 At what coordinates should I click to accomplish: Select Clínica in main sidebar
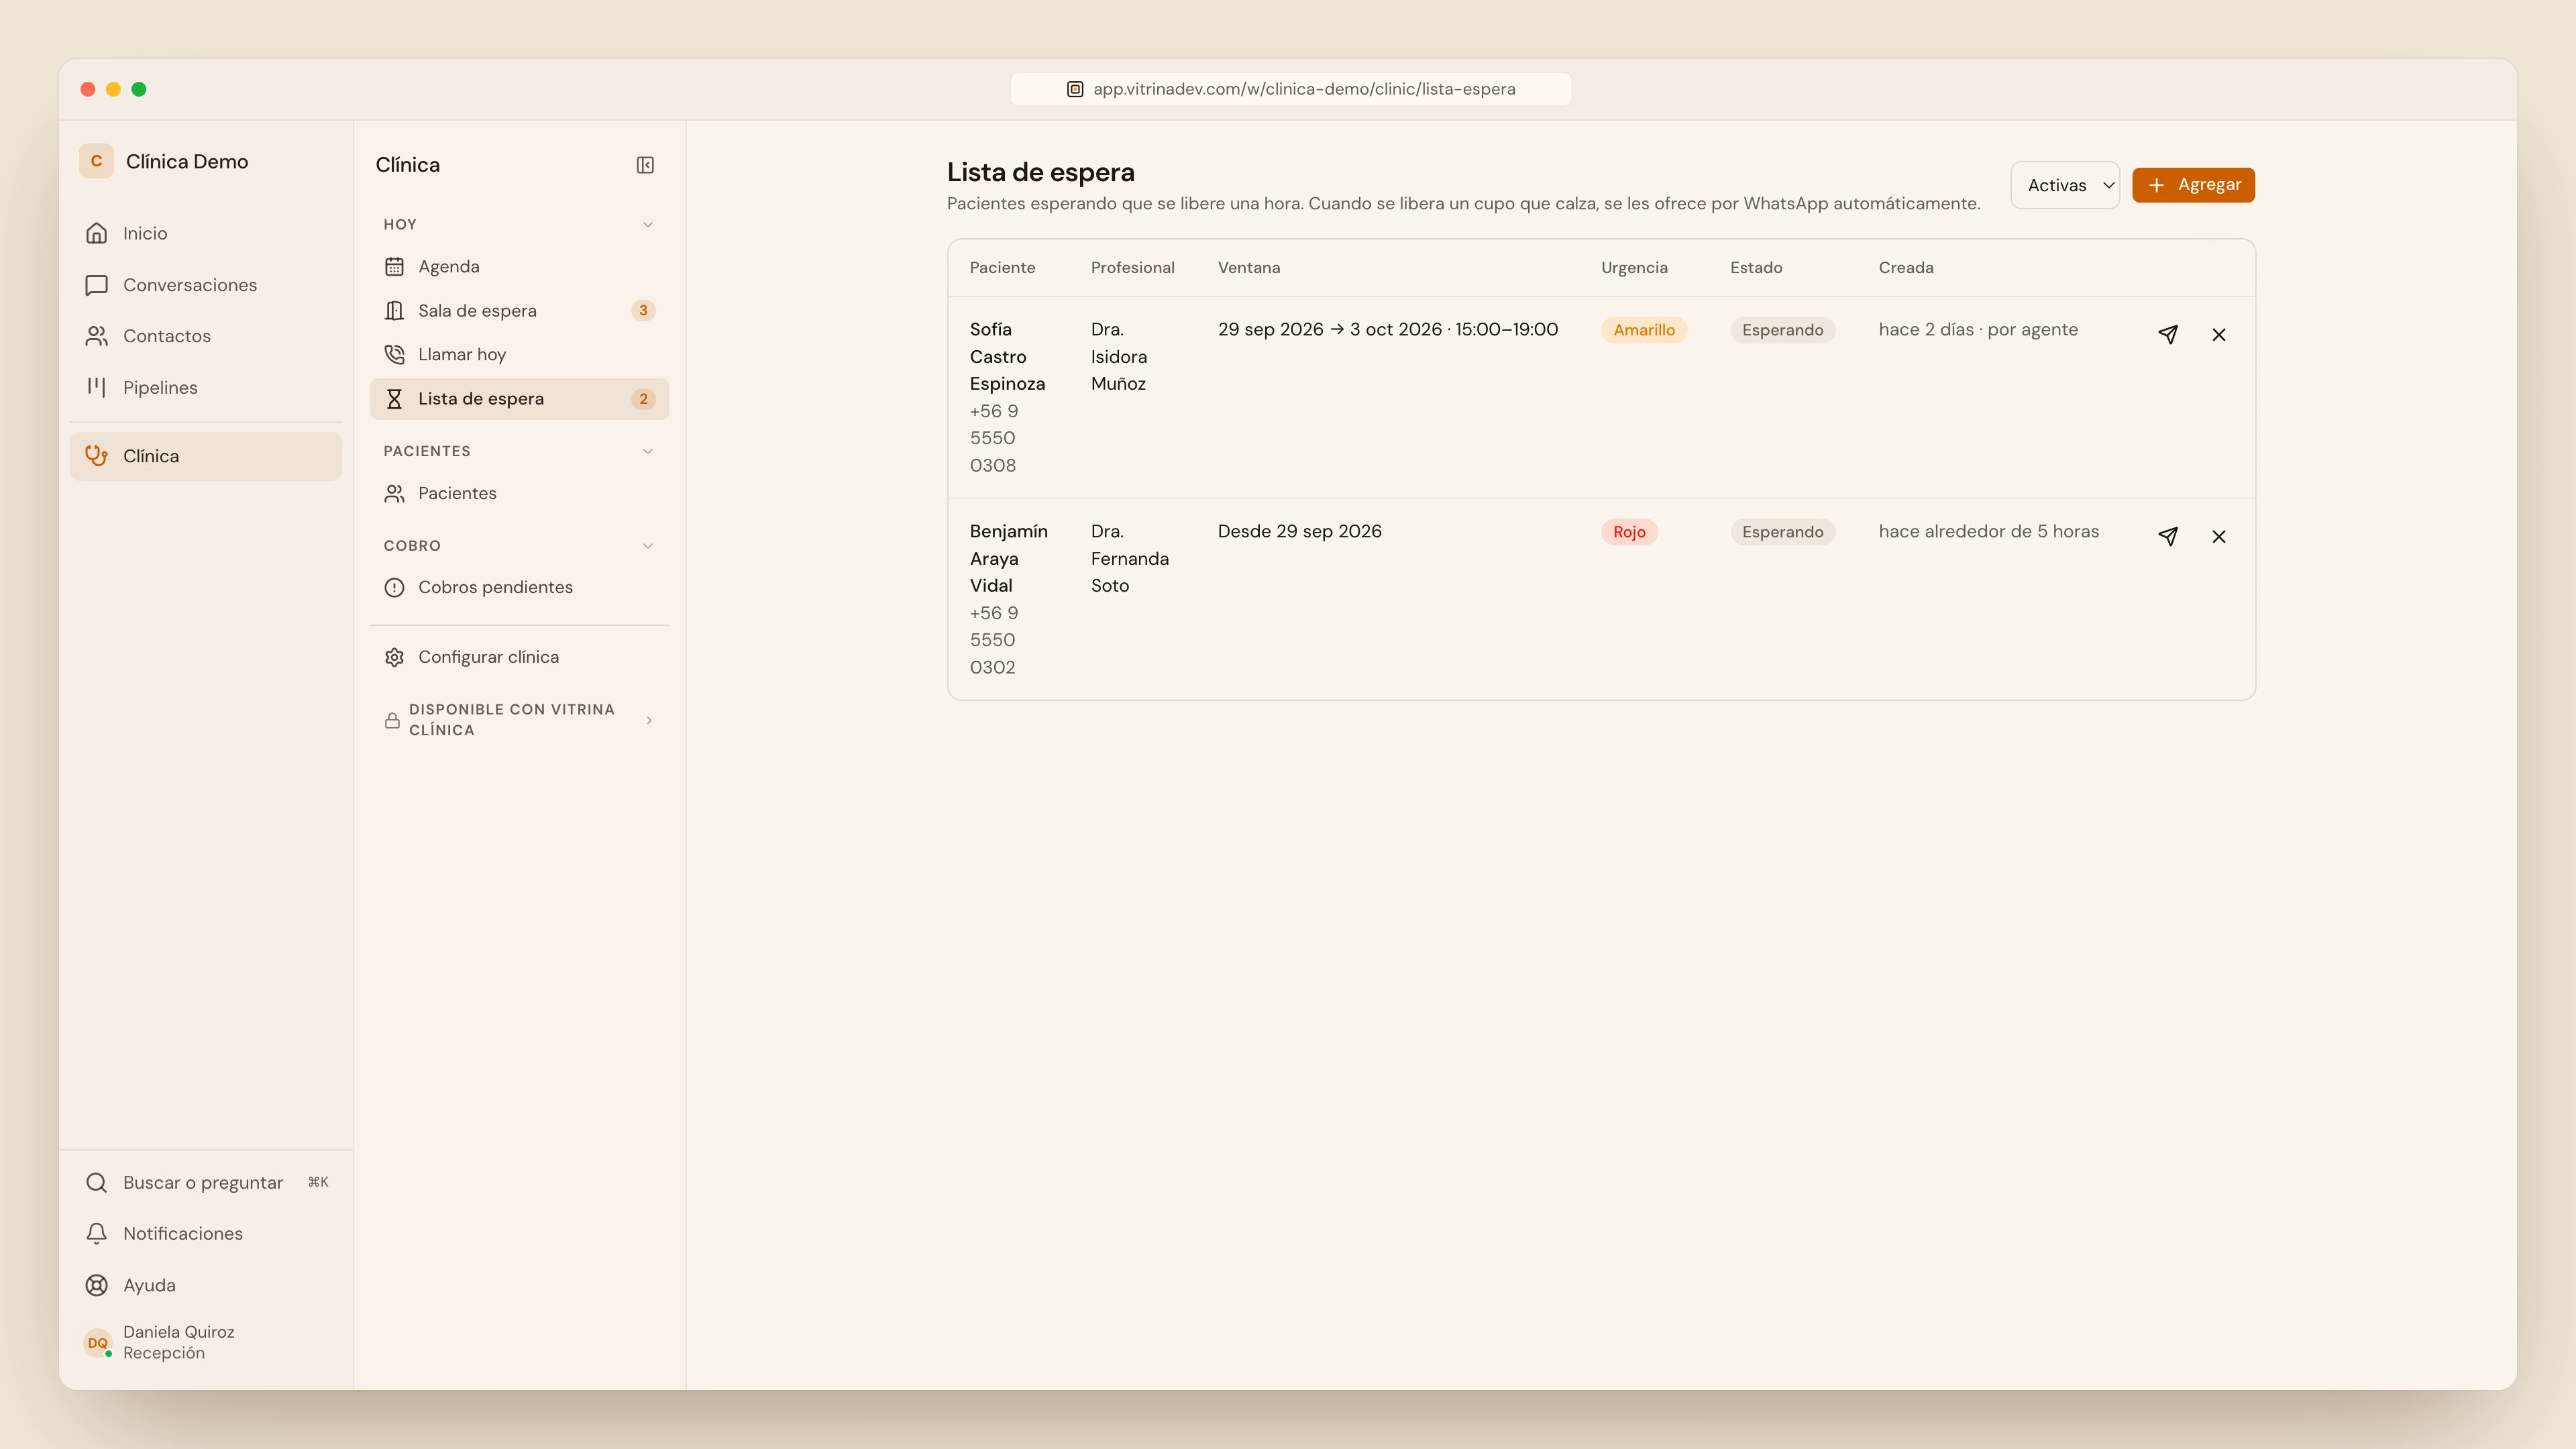click(x=205, y=456)
